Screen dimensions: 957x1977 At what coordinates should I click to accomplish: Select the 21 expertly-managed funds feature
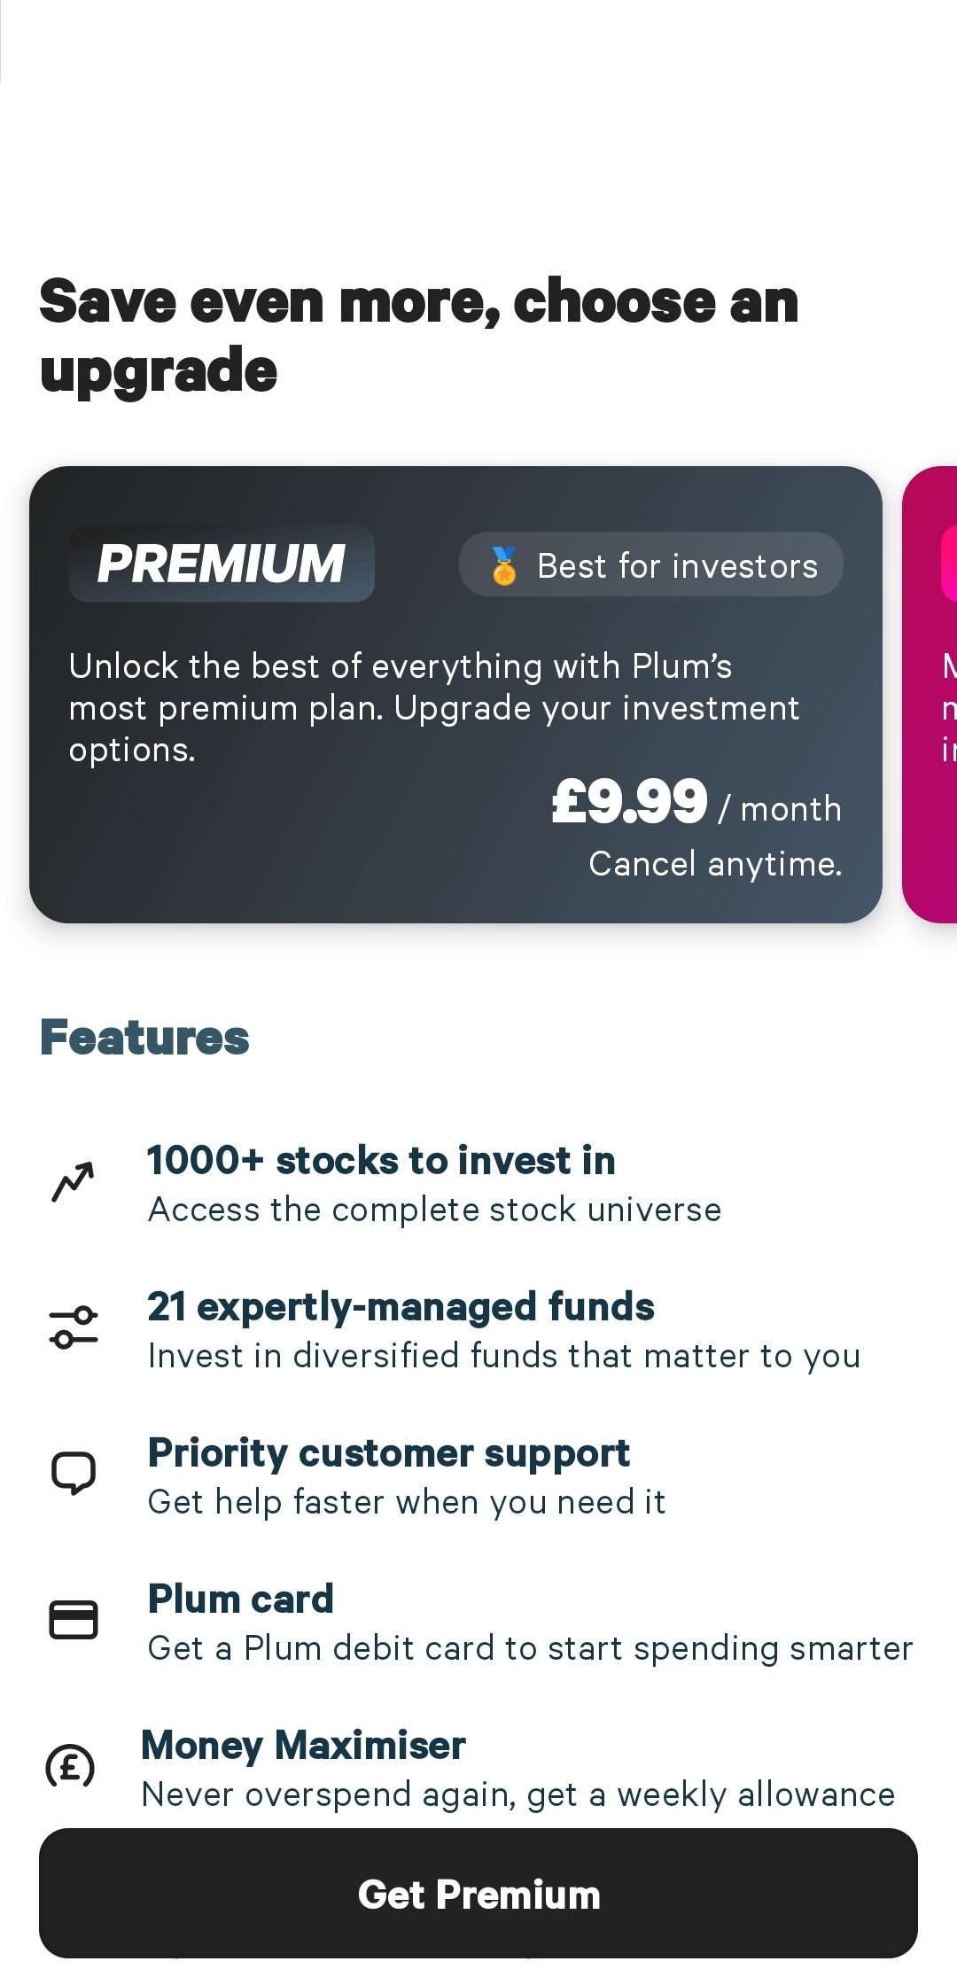[401, 1307]
